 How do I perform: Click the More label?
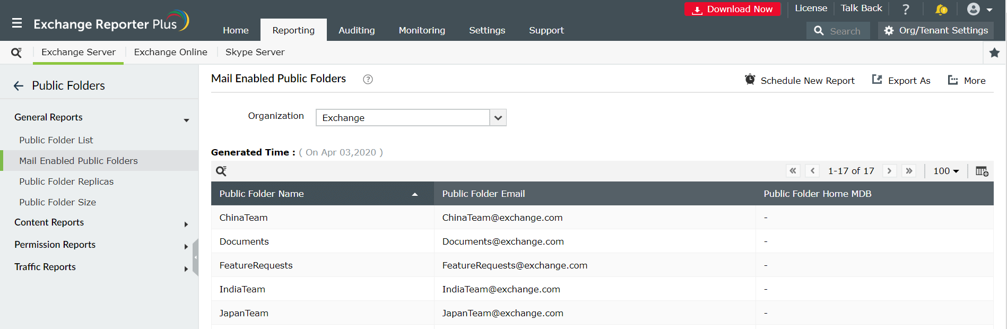point(975,81)
